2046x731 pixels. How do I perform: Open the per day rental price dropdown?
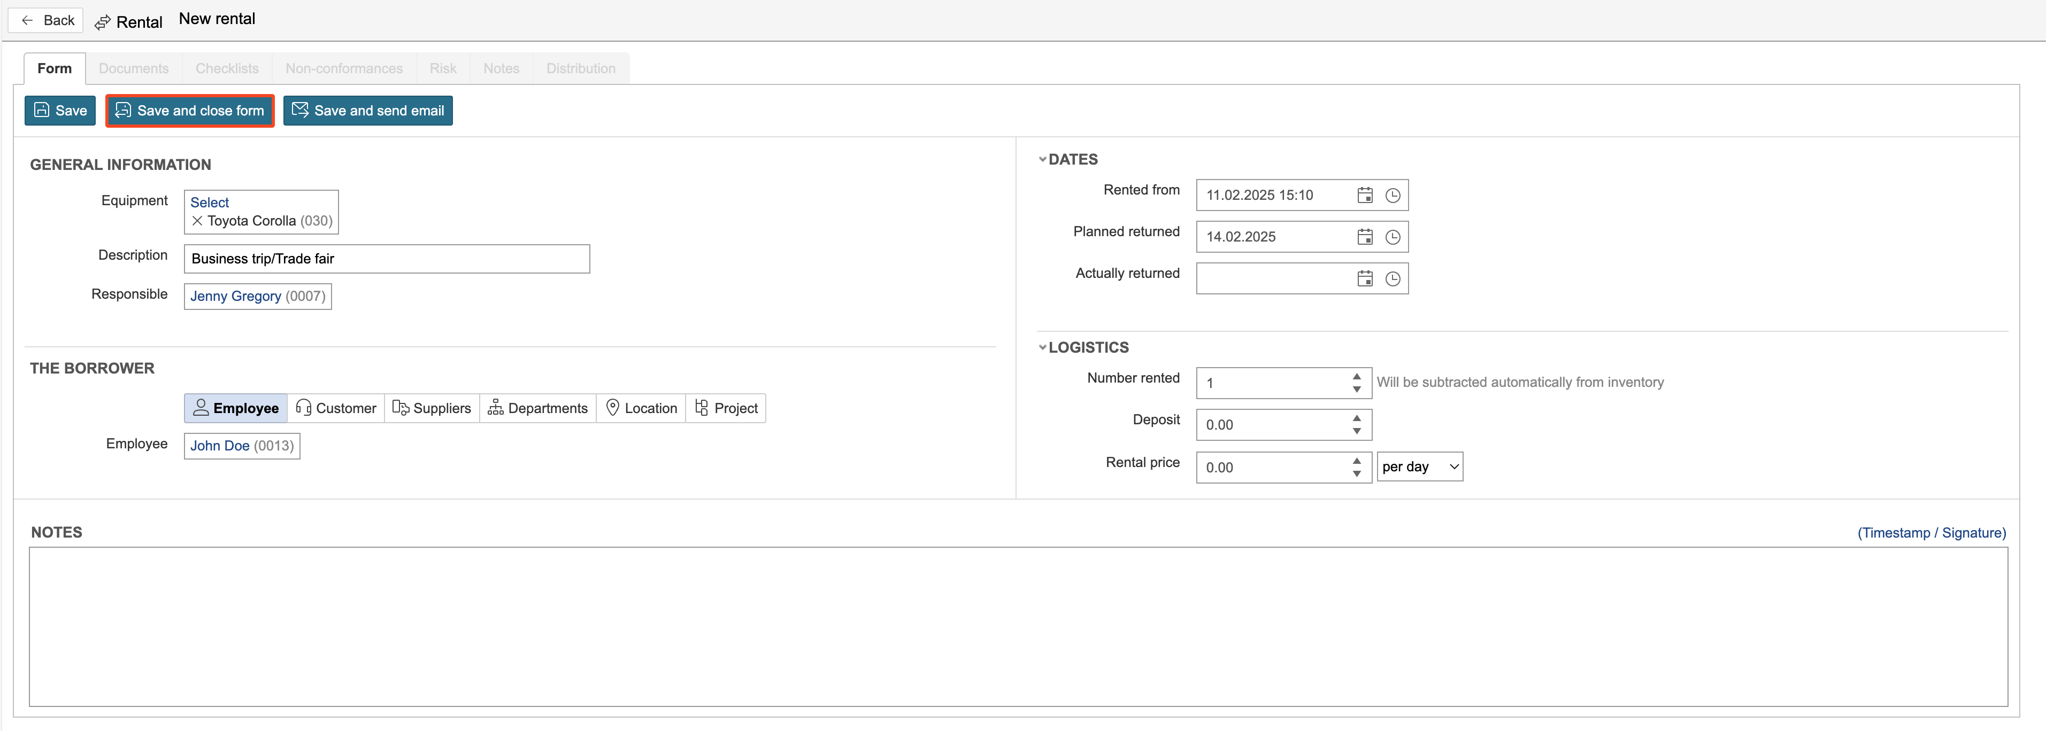(x=1419, y=466)
